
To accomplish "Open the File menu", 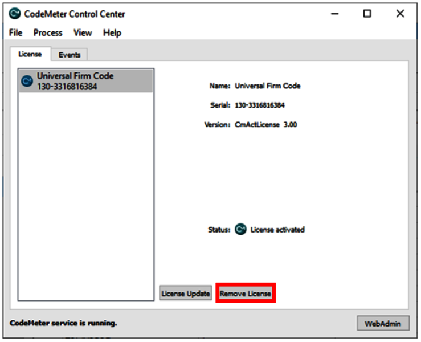I will (15, 33).
